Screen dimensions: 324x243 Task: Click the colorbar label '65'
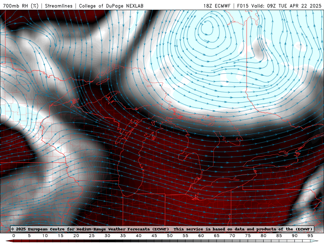tap(217, 236)
